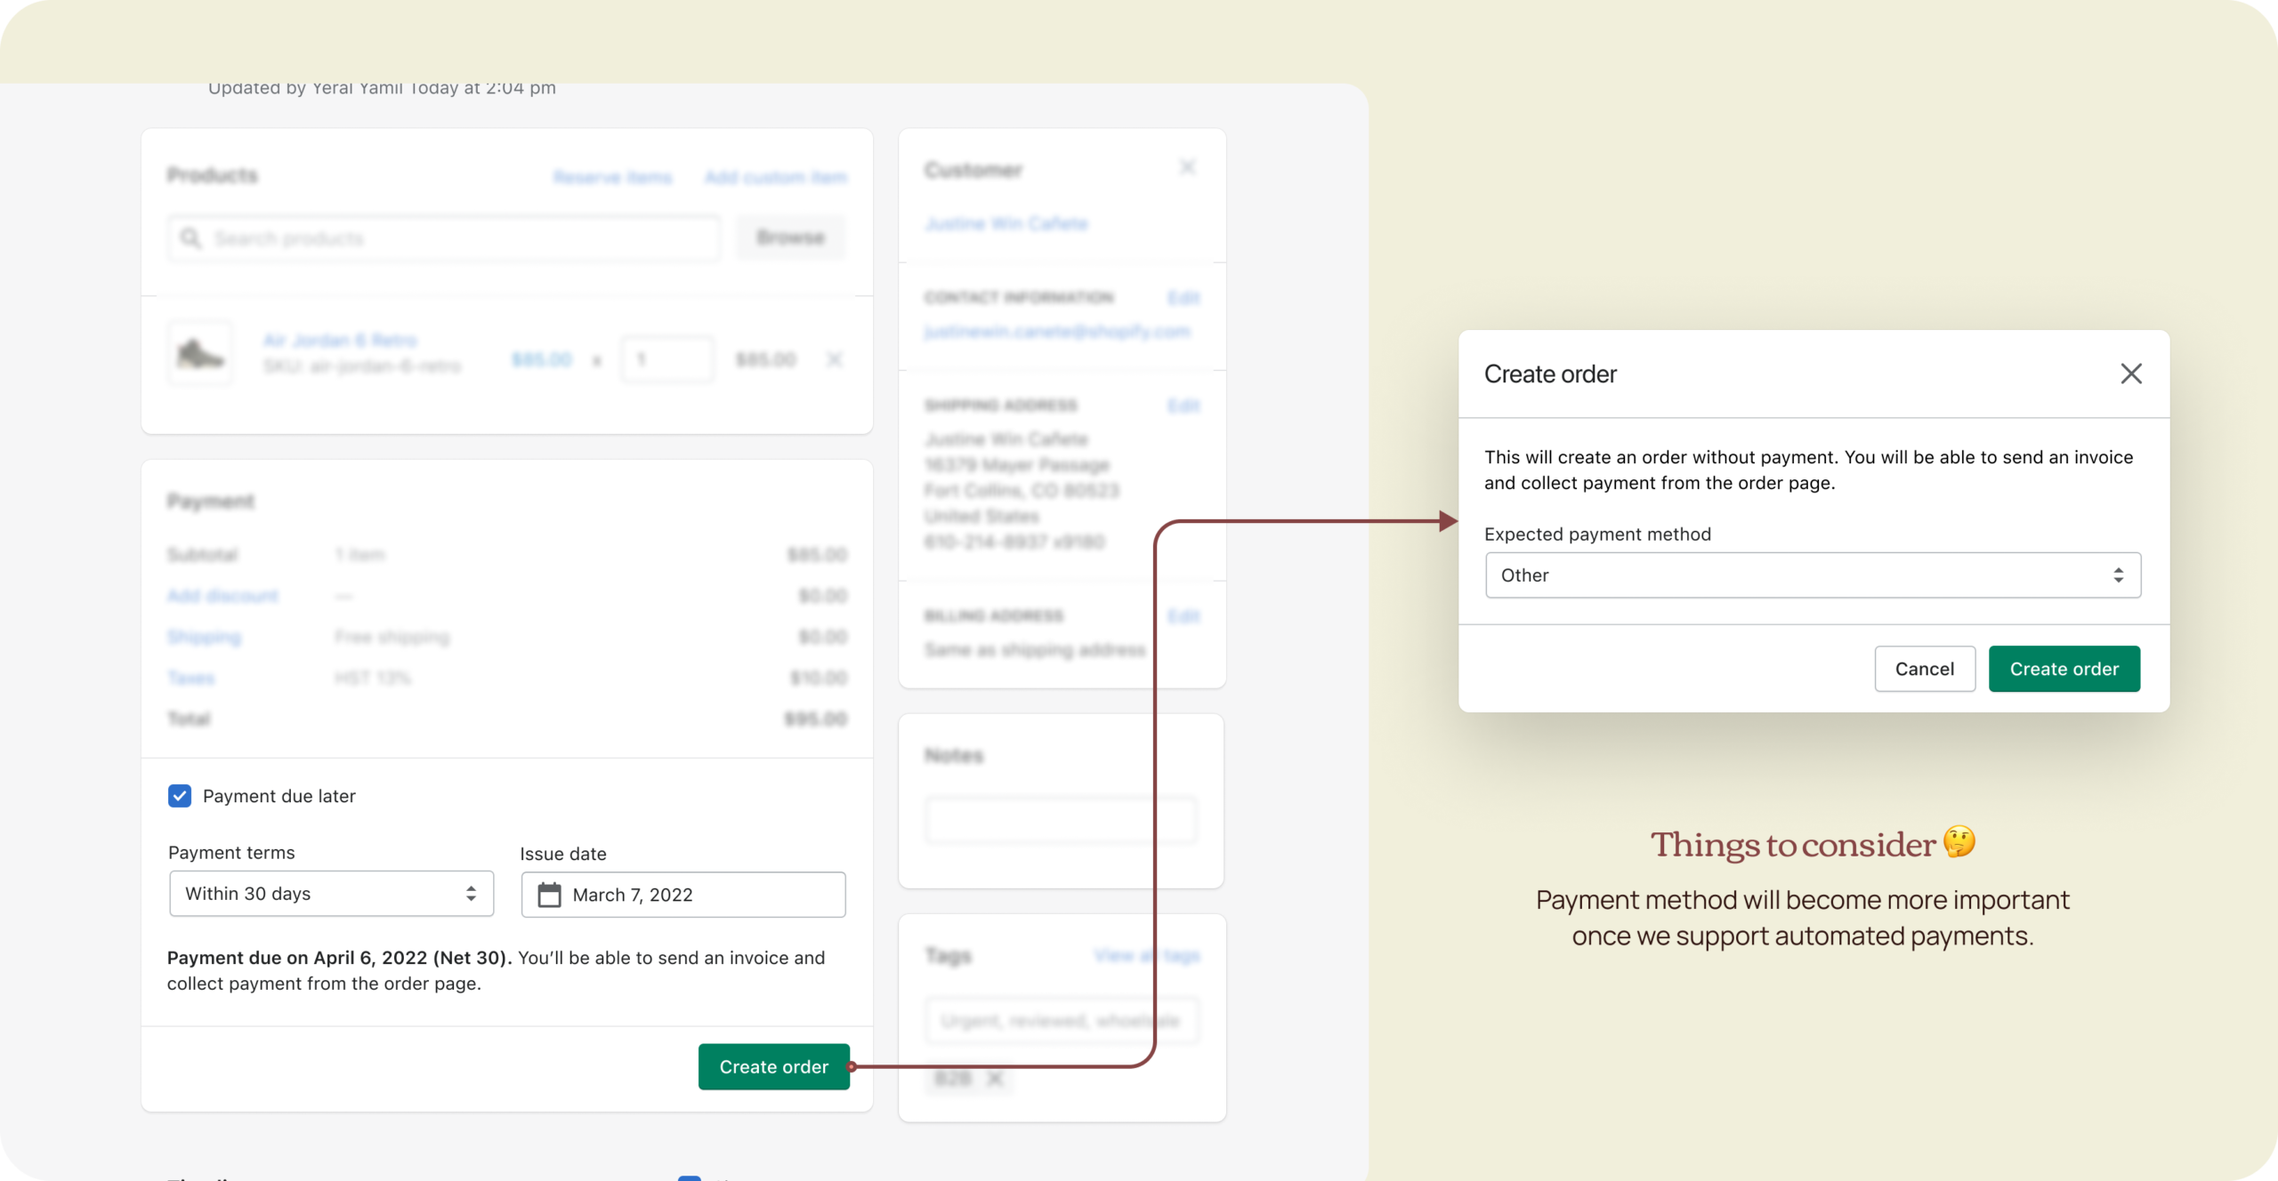Close the Create order dialog
The height and width of the screenshot is (1181, 2278).
click(2132, 374)
